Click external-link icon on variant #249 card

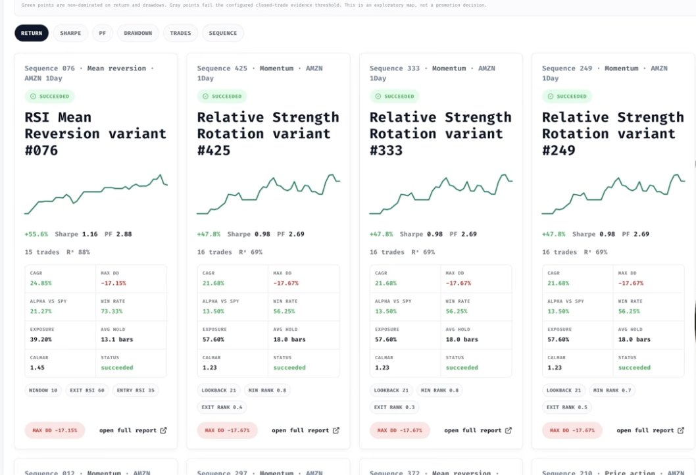(681, 430)
